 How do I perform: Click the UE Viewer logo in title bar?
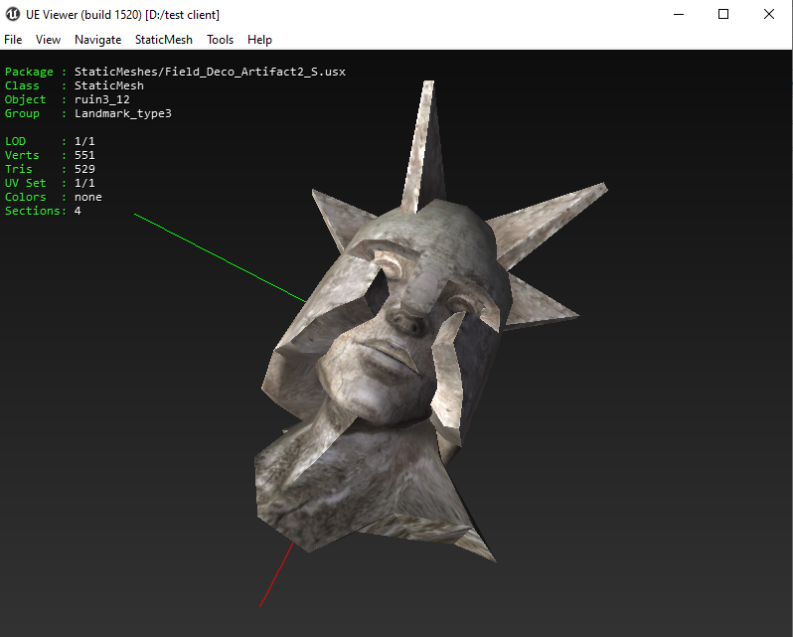click(x=13, y=14)
